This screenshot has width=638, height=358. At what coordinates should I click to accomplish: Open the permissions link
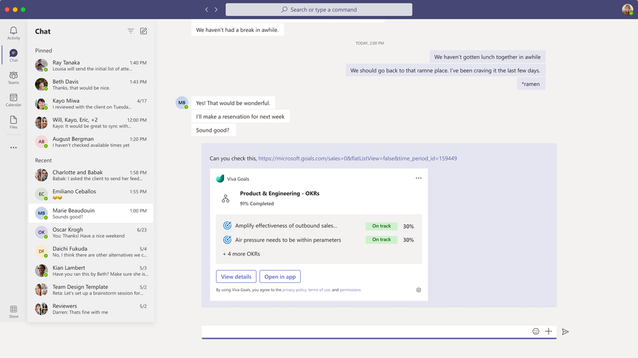[350, 290]
